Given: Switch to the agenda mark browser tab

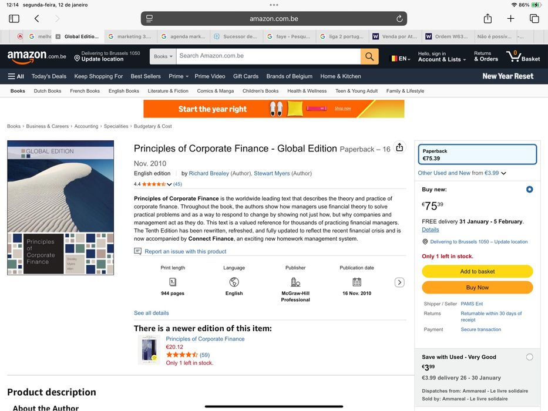Looking at the screenshot, I should 183,36.
